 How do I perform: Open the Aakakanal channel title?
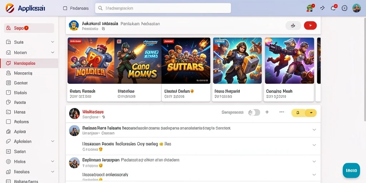[x=100, y=24]
